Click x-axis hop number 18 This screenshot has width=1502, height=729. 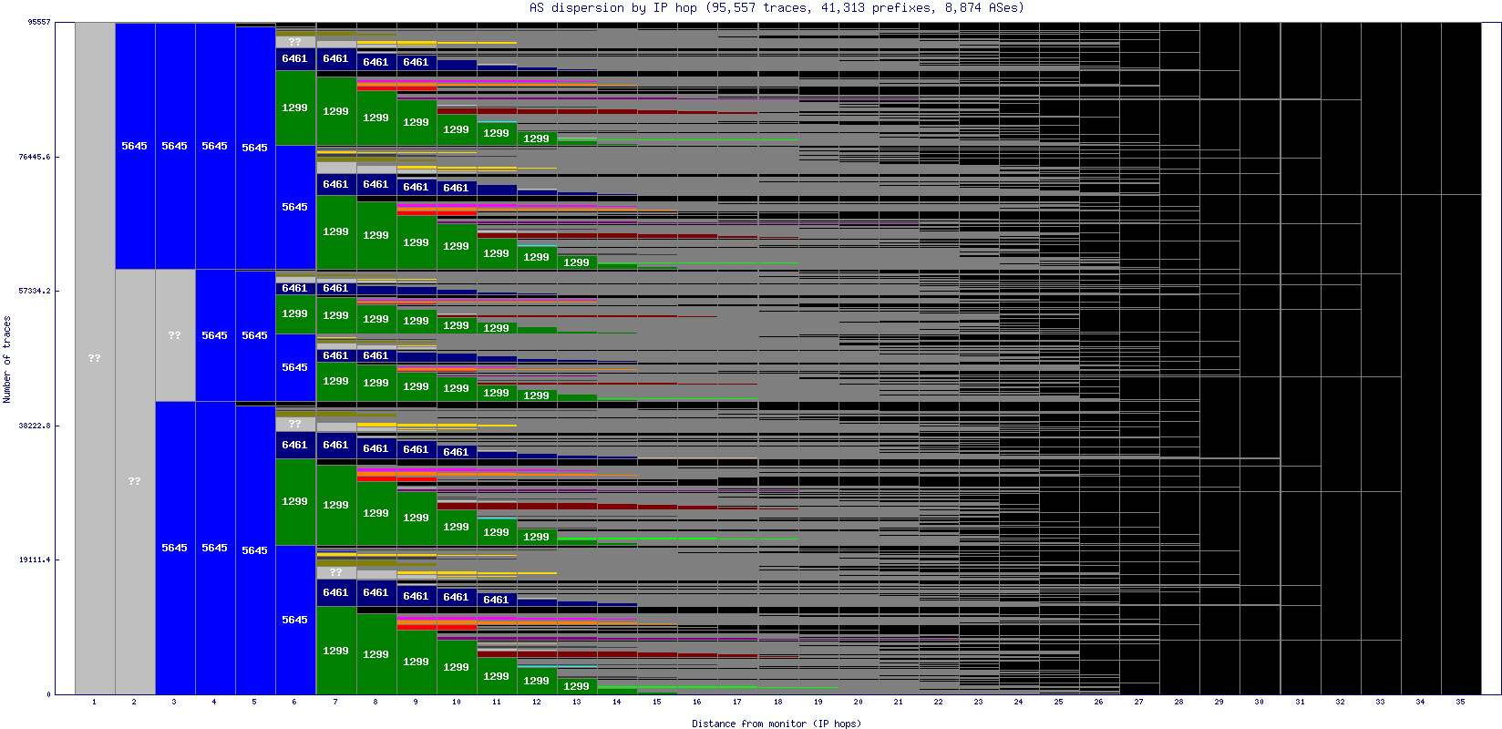click(x=777, y=702)
